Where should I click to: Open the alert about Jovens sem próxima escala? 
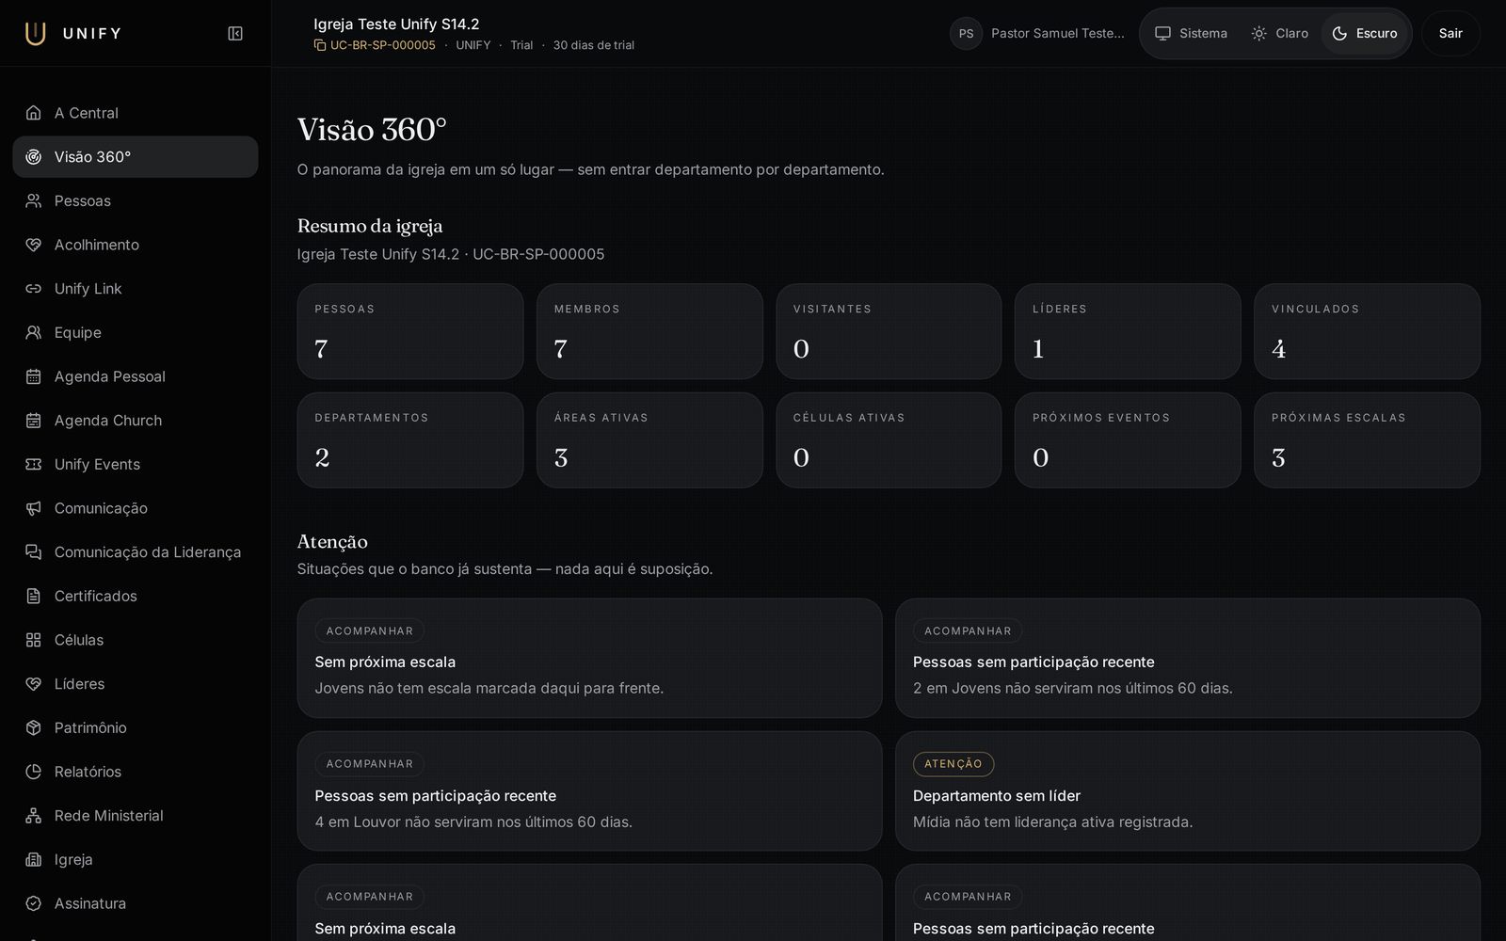(589, 659)
